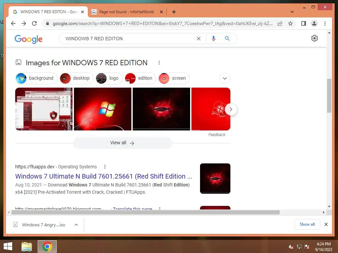Bookmark this tab with star icon
Screen dimensions: 338x253
coord(290,23)
